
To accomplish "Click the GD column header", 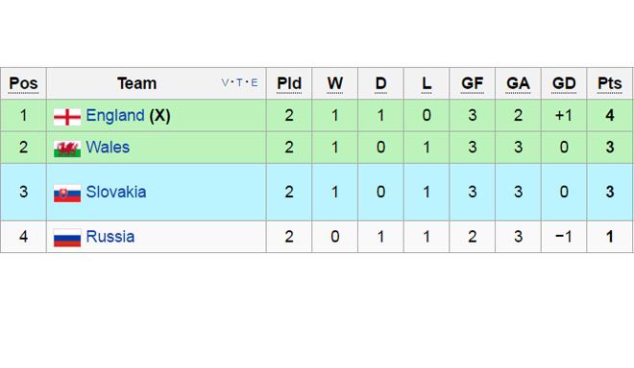I will (x=564, y=83).
